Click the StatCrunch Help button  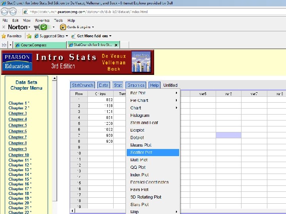pos(154,85)
